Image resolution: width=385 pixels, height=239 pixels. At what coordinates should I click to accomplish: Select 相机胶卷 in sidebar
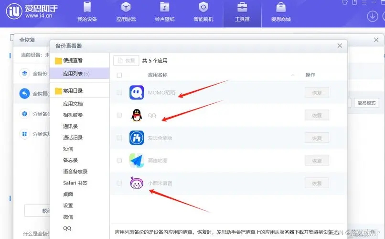click(73, 115)
